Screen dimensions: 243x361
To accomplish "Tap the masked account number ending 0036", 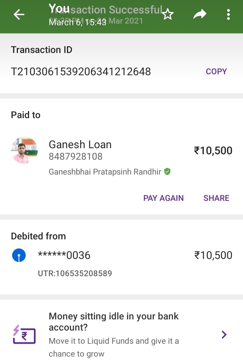I will pos(64,255).
